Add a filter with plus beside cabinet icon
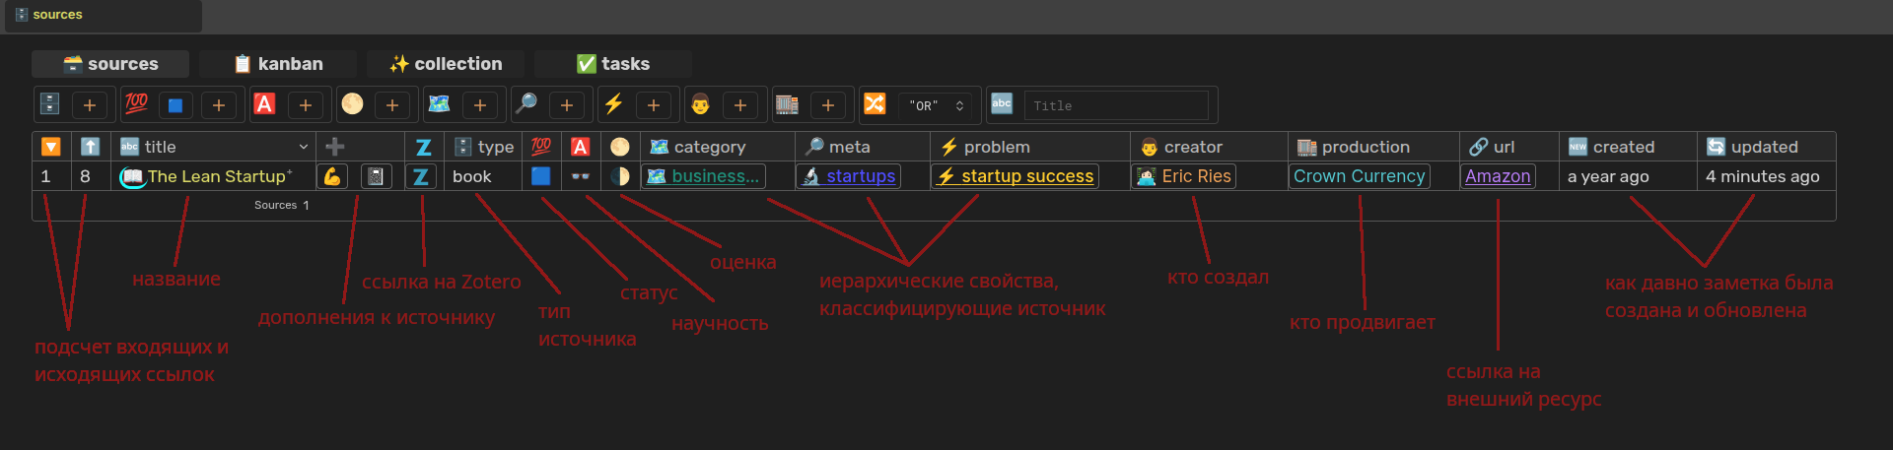Screen dimensions: 1893x450 pos(90,105)
